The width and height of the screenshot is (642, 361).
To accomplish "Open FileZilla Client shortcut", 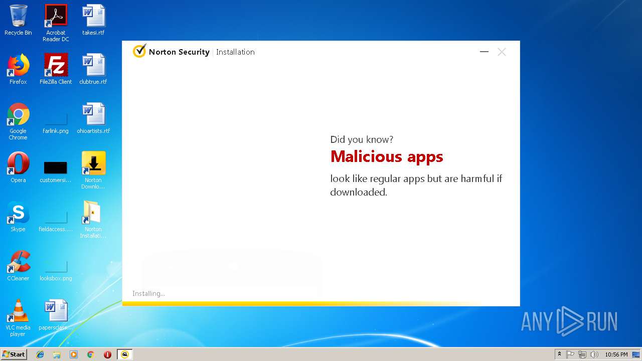I will click(56, 69).
